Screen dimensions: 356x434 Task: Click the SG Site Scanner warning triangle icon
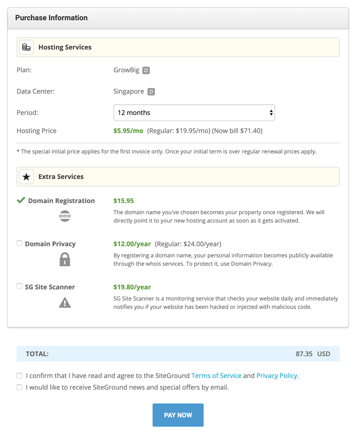tap(65, 303)
